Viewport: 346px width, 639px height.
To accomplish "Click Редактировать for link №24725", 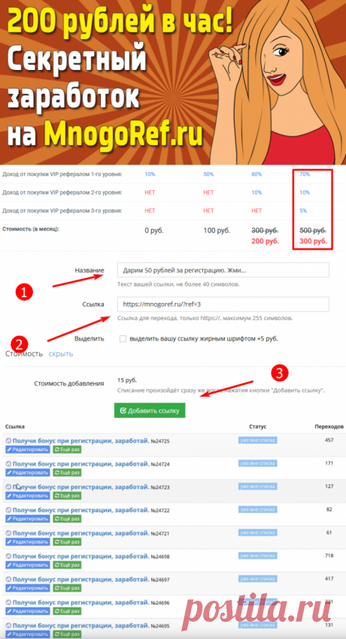I will (28, 450).
